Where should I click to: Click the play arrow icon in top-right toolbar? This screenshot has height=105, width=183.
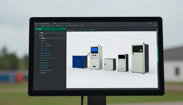pyautogui.click(x=155, y=25)
